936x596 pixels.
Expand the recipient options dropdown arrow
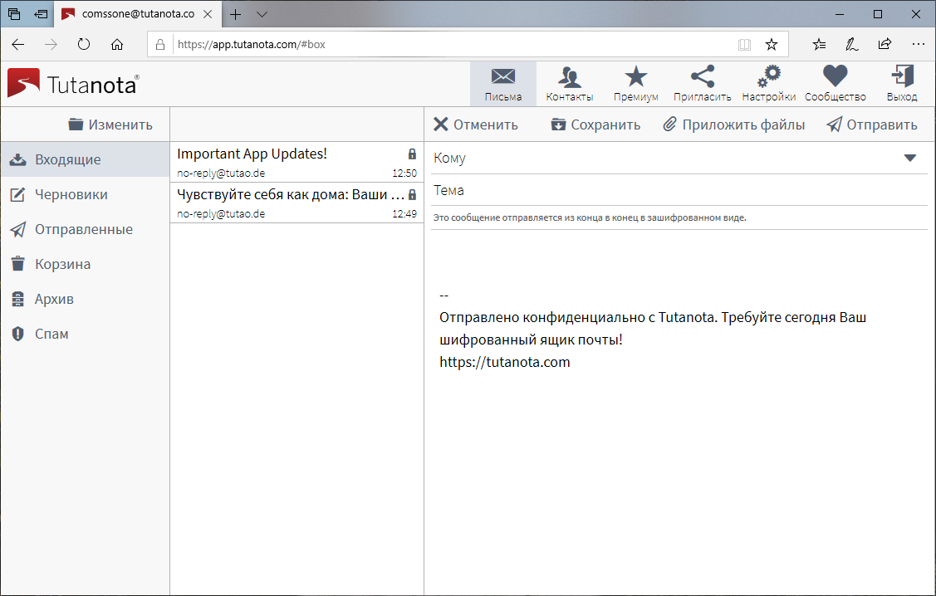(x=909, y=158)
